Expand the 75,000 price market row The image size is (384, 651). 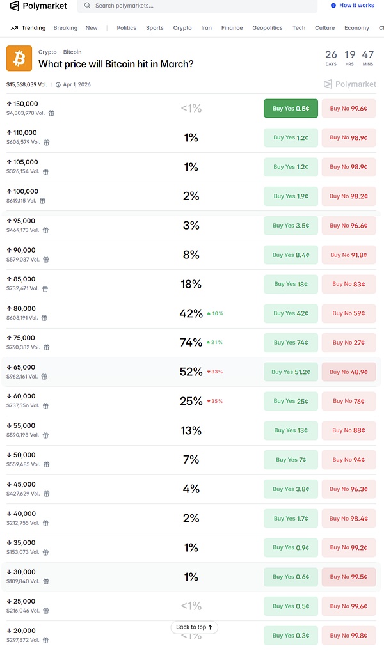(x=96, y=342)
